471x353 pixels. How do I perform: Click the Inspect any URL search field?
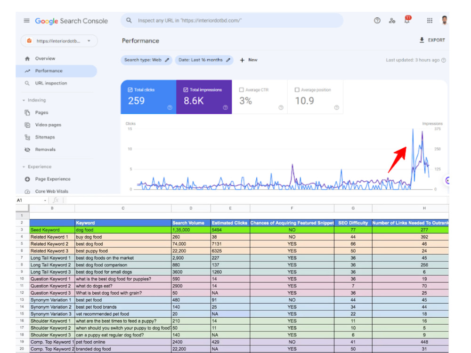pos(232,20)
